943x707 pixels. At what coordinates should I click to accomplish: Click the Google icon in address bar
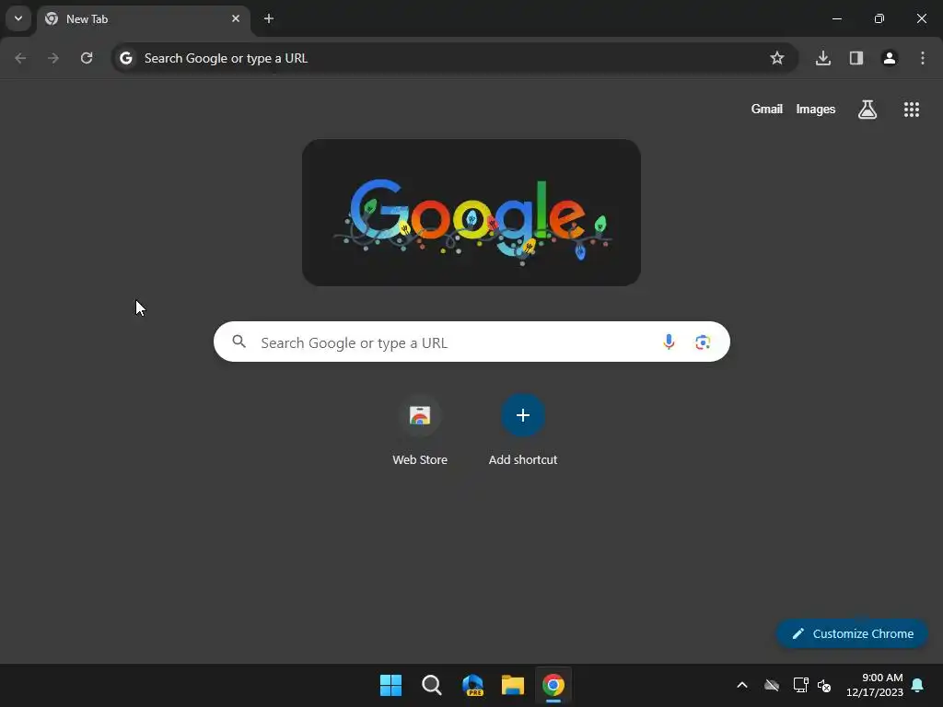coord(125,58)
